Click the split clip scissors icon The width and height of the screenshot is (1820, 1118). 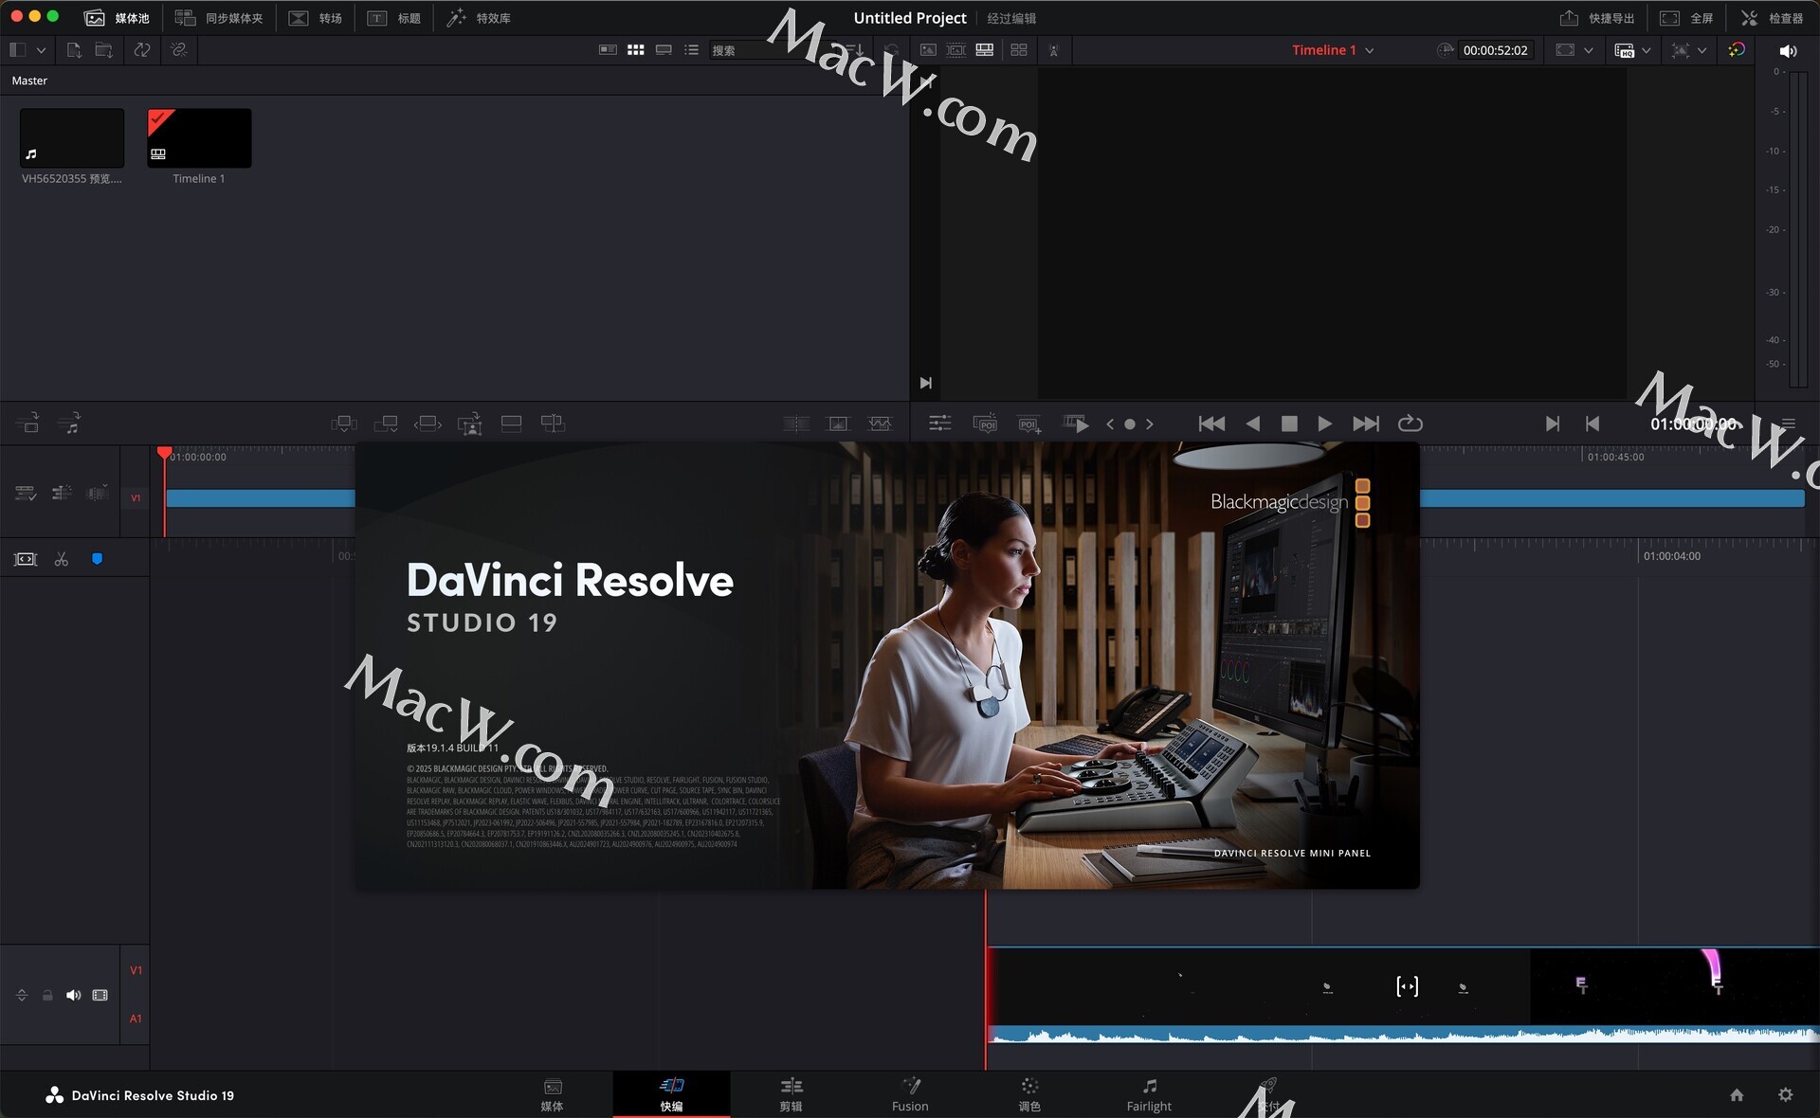[x=62, y=559]
